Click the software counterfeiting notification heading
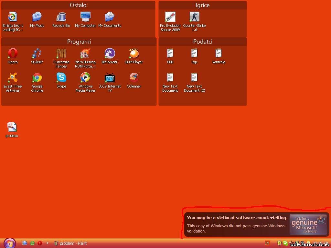This screenshot has width=331, height=248. click(237, 218)
